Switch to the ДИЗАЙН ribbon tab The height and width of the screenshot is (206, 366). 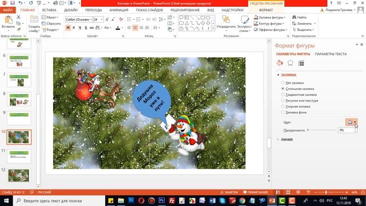pos(71,10)
